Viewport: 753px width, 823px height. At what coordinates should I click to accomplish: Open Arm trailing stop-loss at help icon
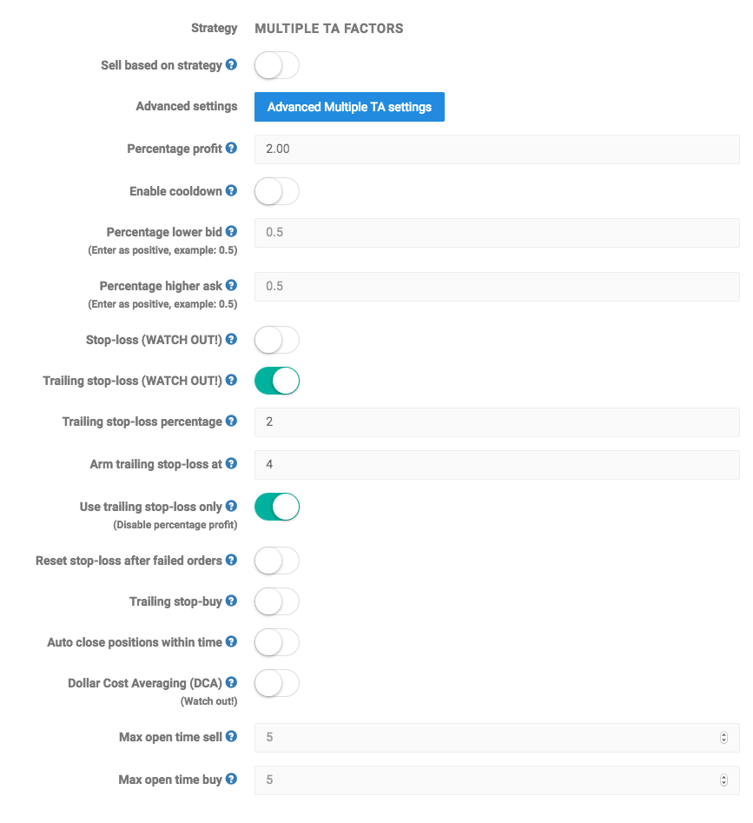(231, 463)
